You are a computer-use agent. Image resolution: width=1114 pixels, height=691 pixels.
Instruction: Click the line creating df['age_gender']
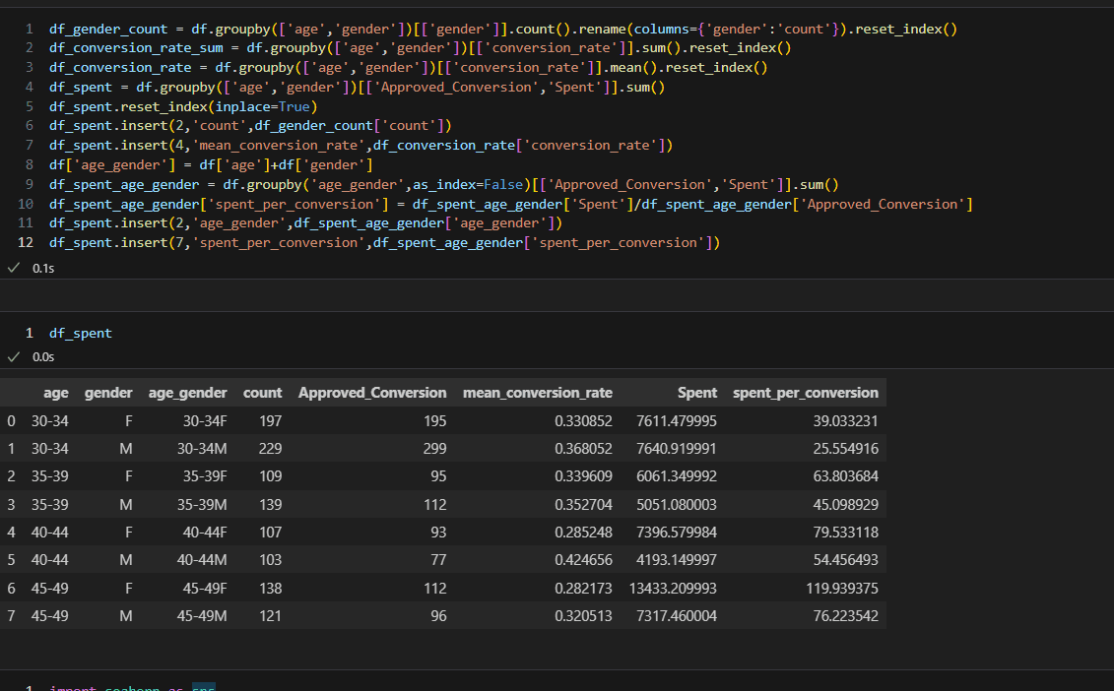(x=211, y=164)
